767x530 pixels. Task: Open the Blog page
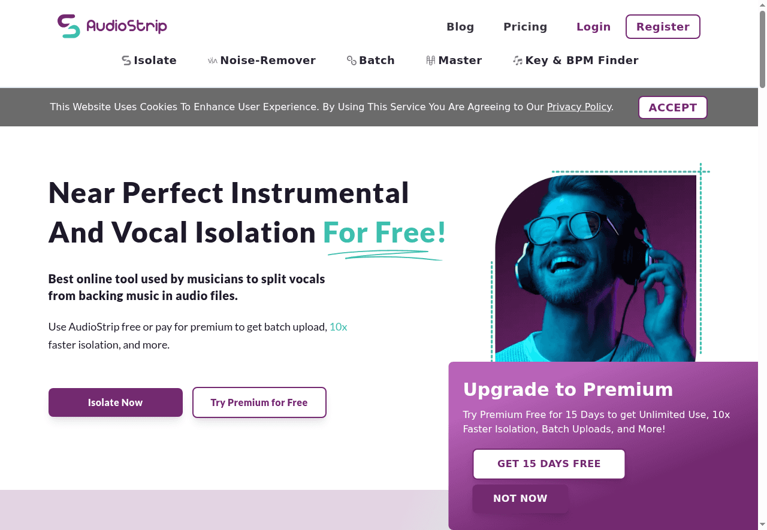[x=460, y=27]
